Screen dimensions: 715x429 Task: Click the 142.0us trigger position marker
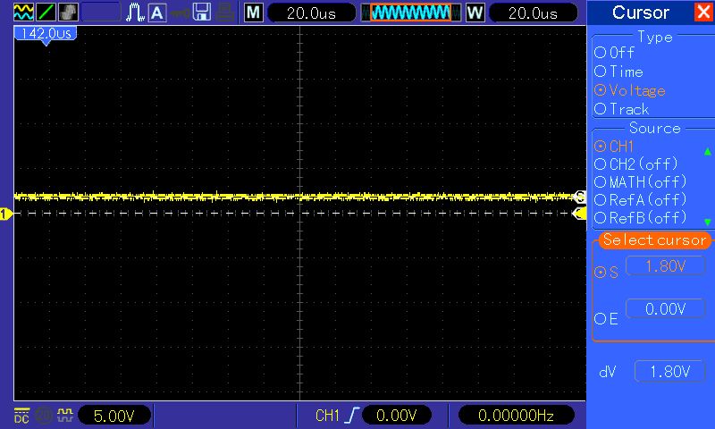pyautogui.click(x=44, y=33)
